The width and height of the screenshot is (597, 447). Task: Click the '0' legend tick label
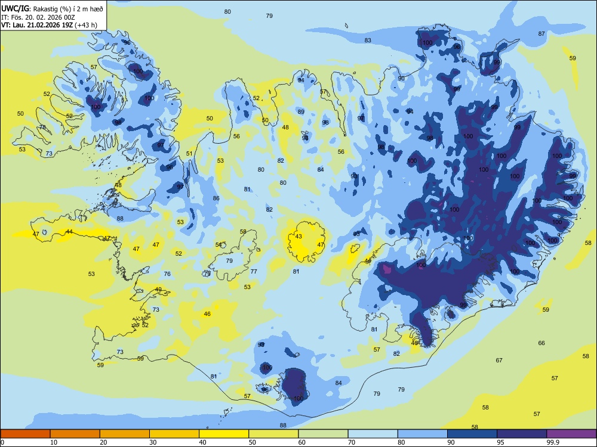pyautogui.click(x=2, y=442)
